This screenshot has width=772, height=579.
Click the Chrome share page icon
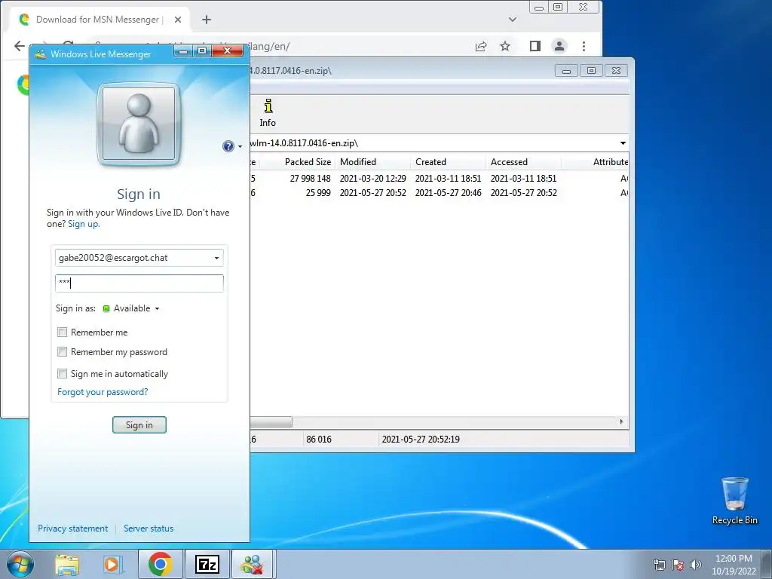pyautogui.click(x=481, y=46)
